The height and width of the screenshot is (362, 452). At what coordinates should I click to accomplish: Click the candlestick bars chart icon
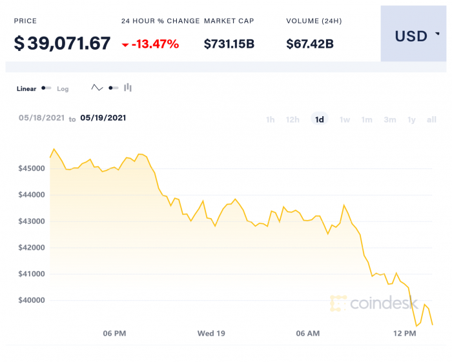pos(128,88)
